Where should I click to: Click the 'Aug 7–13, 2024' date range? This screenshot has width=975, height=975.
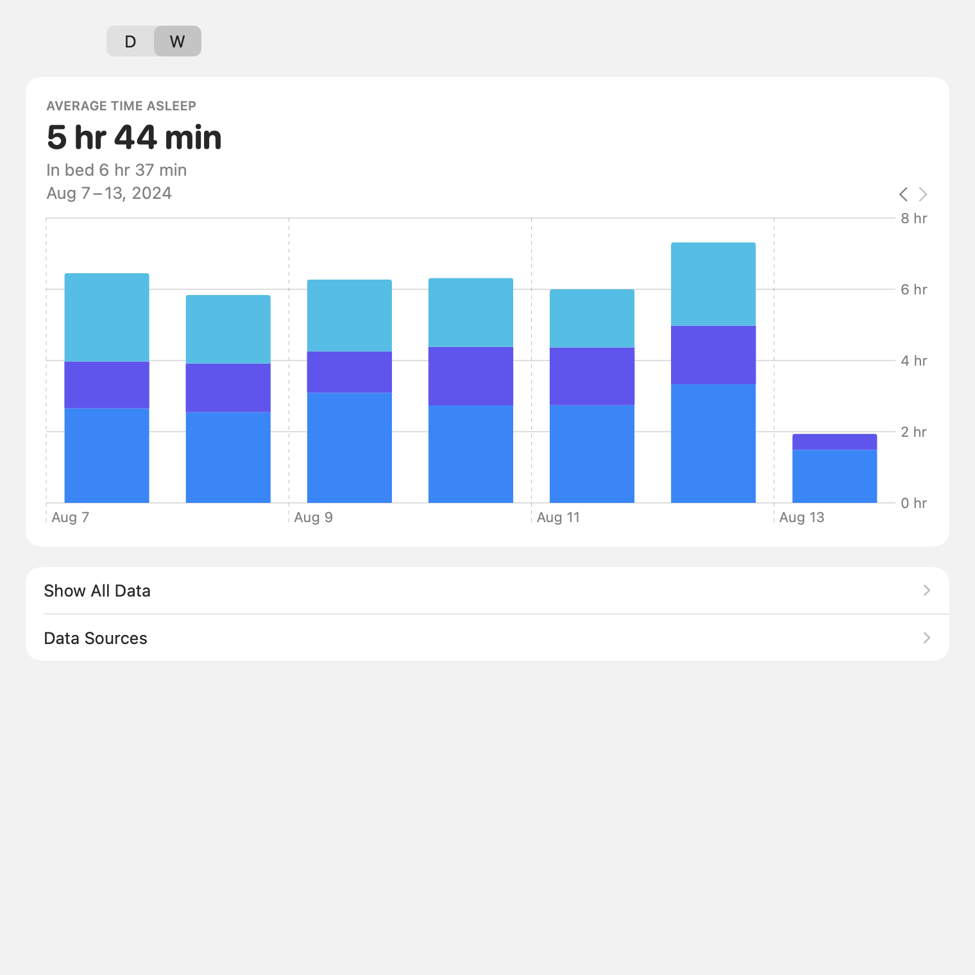point(109,193)
